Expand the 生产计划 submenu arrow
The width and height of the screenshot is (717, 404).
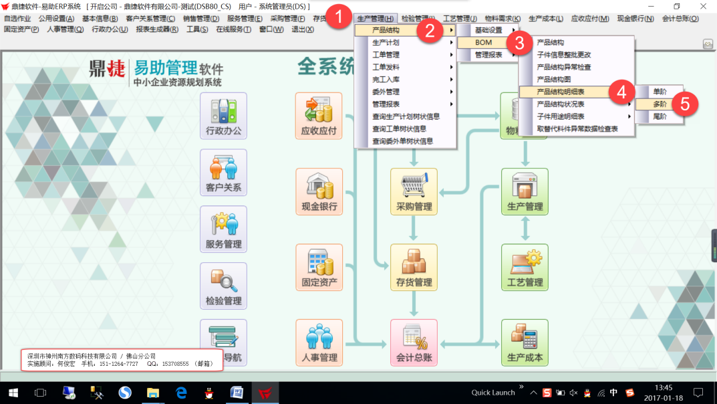click(x=451, y=43)
